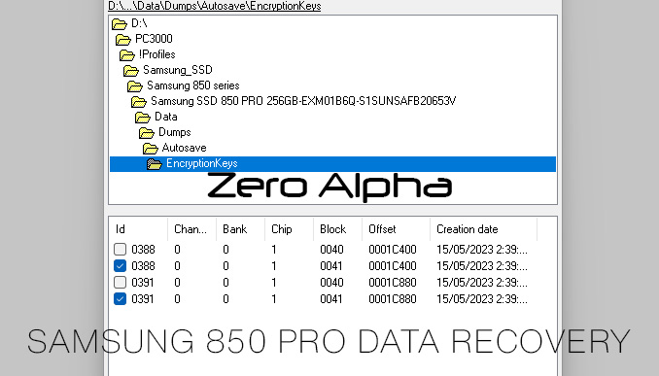Click block value 0041 in last 0391 row

click(331, 298)
